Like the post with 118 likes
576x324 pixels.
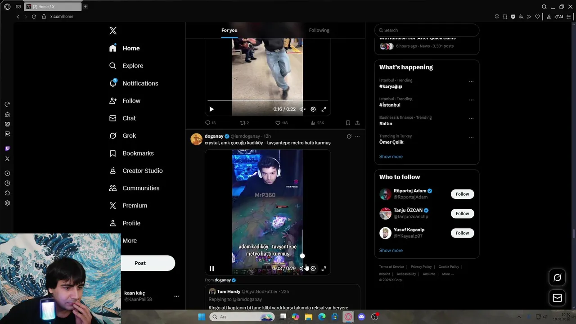tap(281, 122)
